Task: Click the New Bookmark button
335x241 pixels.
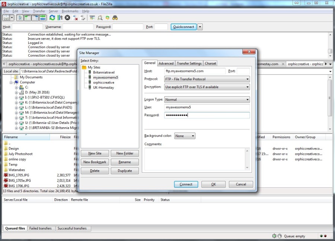Action: [x=95, y=162]
